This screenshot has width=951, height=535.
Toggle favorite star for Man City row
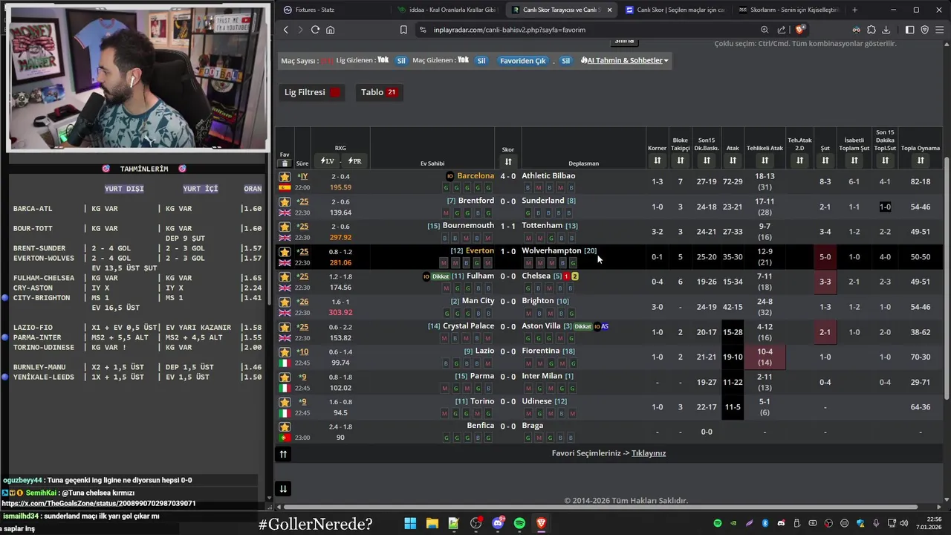point(285,302)
